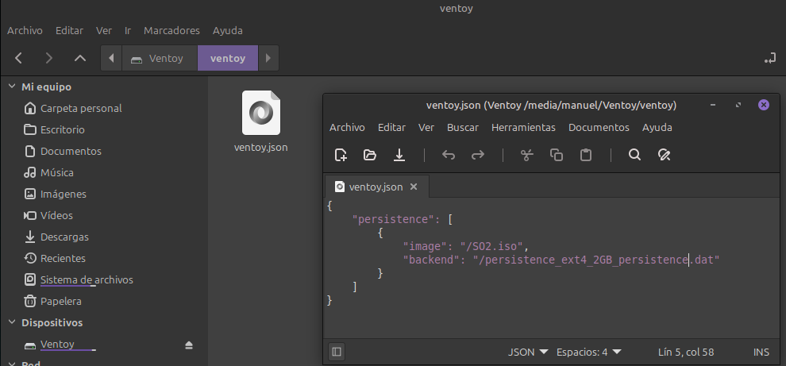The width and height of the screenshot is (786, 366).
Task: Toggle location entry icon at toolbar right
Action: 769,58
